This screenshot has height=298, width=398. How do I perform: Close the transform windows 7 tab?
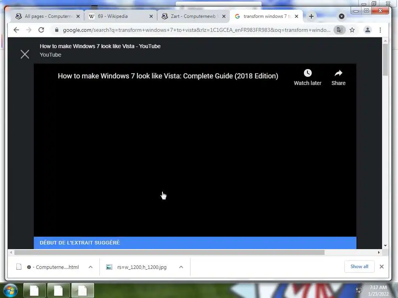297,16
